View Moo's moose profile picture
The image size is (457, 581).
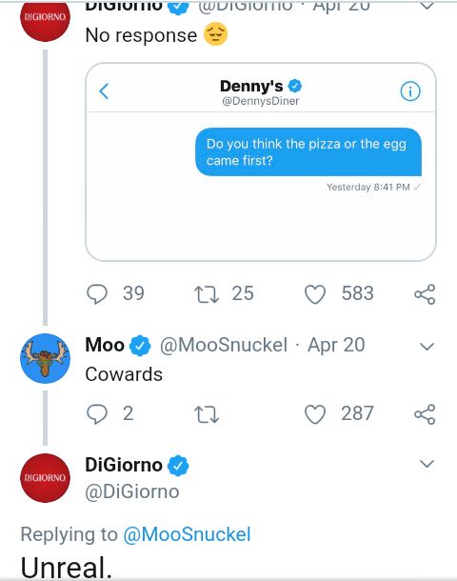45,358
